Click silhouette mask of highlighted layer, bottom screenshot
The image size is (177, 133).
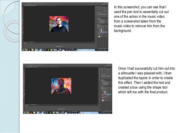coord(105,94)
